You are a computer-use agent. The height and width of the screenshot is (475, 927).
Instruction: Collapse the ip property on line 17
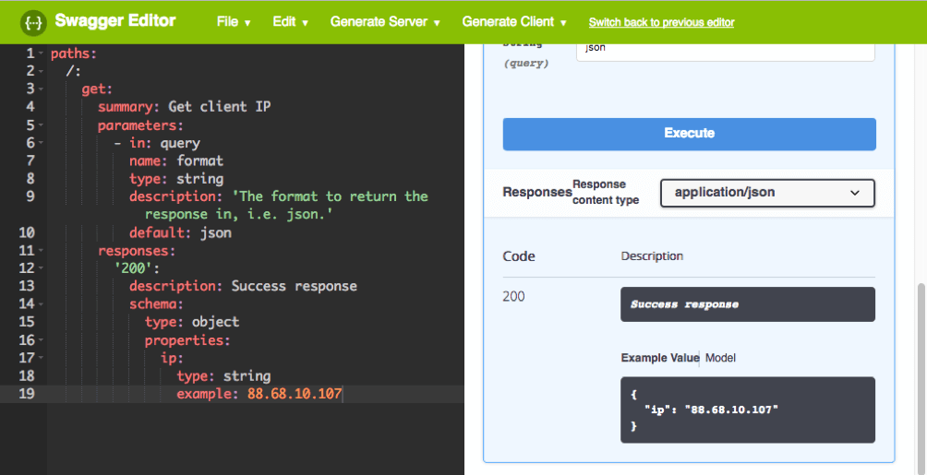[42, 358]
